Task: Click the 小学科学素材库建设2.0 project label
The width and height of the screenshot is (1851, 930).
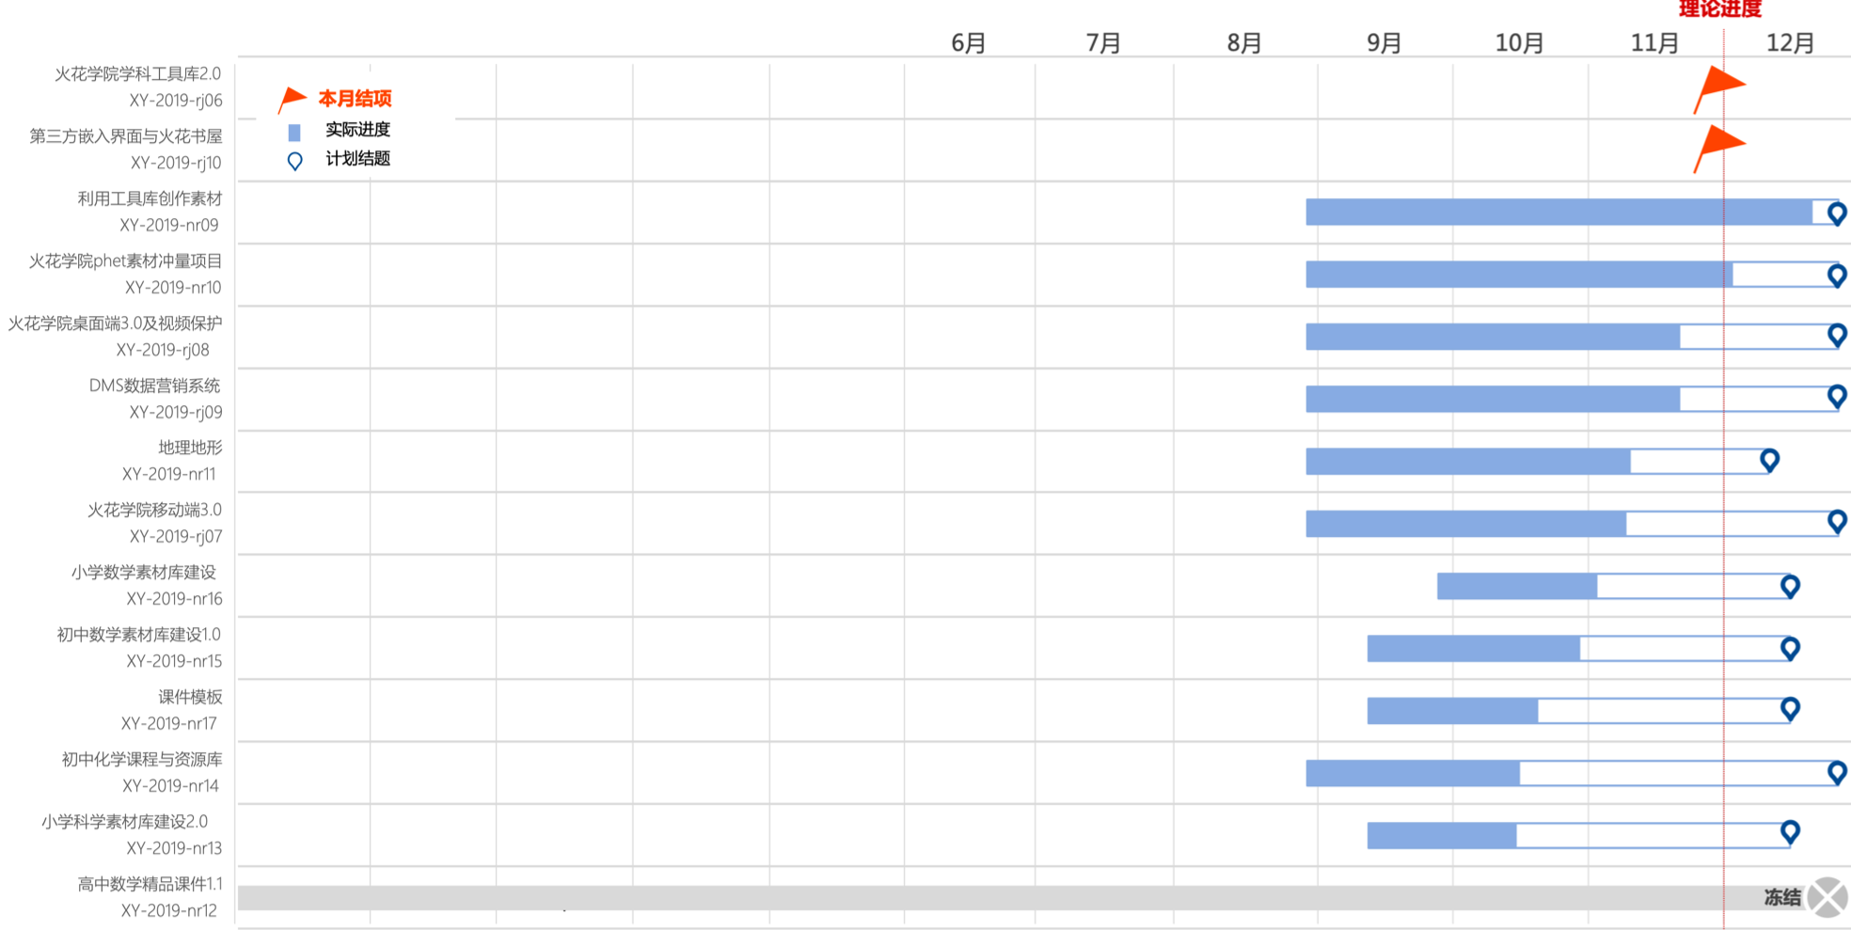Action: click(125, 821)
